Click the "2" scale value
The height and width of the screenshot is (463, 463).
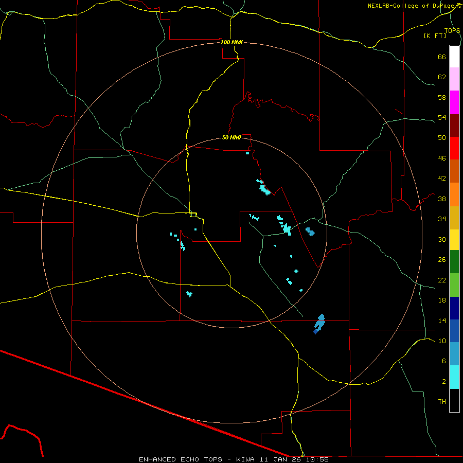coord(444,382)
